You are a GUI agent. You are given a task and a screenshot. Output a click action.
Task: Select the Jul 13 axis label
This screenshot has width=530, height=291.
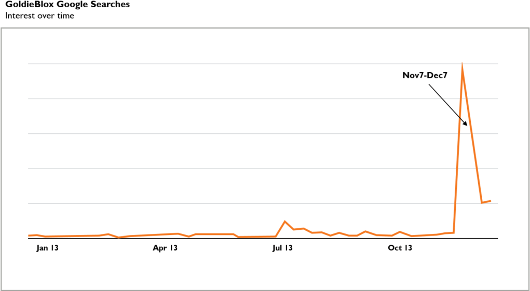(x=282, y=248)
